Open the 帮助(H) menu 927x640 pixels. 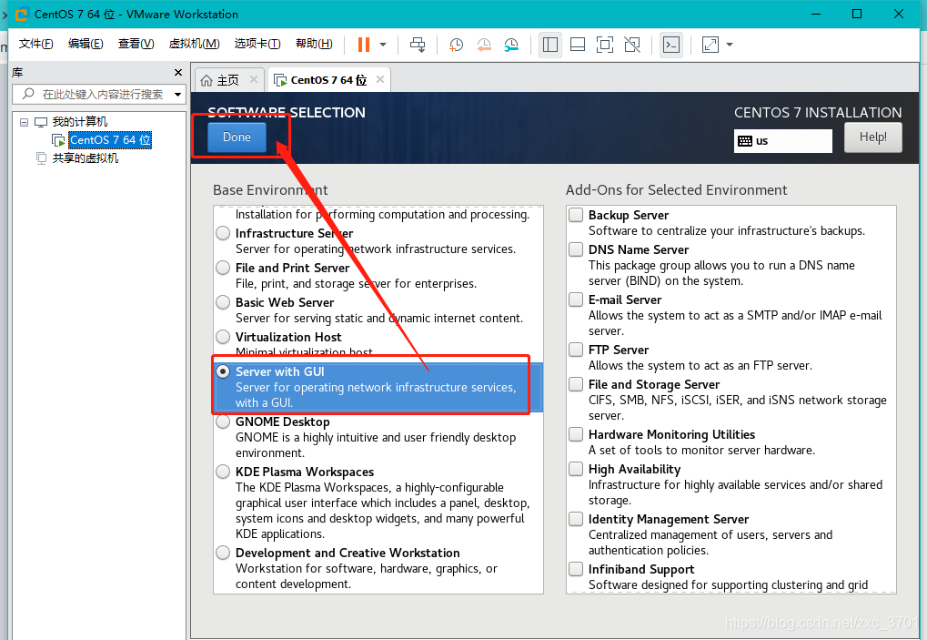click(314, 44)
